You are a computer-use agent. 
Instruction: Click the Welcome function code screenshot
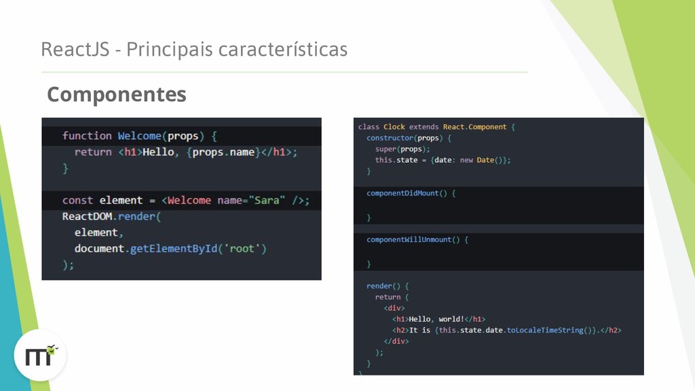pyautogui.click(x=181, y=199)
